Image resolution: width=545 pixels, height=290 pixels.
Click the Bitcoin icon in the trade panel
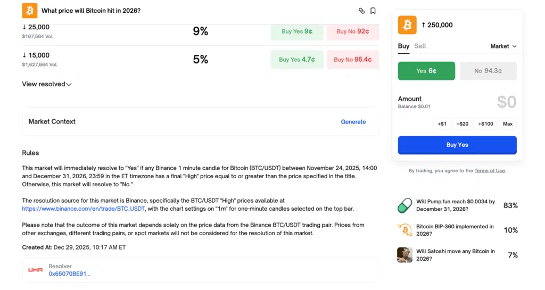pos(407,24)
